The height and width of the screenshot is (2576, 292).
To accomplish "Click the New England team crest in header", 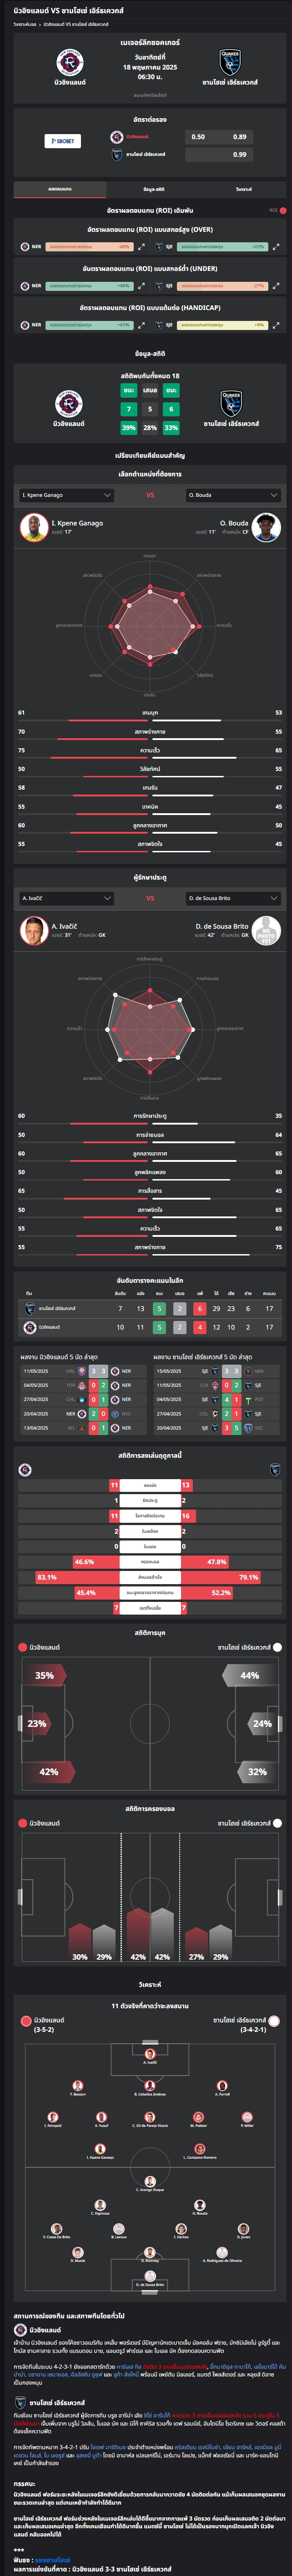I will 70,62.
